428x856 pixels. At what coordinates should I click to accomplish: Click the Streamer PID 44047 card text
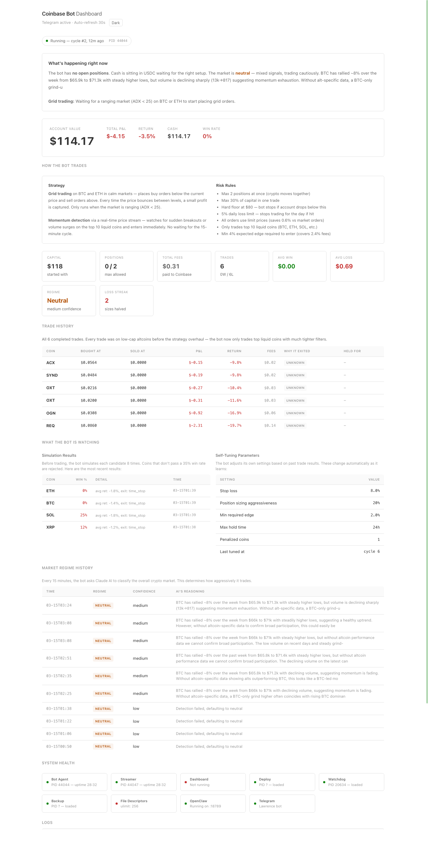(x=143, y=784)
